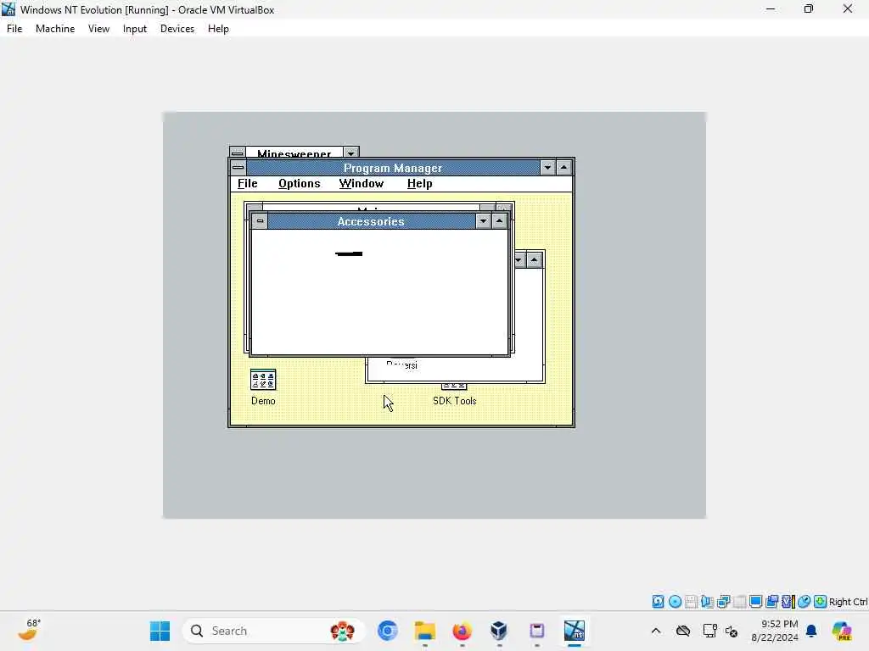Show hidden system tray icons chevron

pos(656,631)
